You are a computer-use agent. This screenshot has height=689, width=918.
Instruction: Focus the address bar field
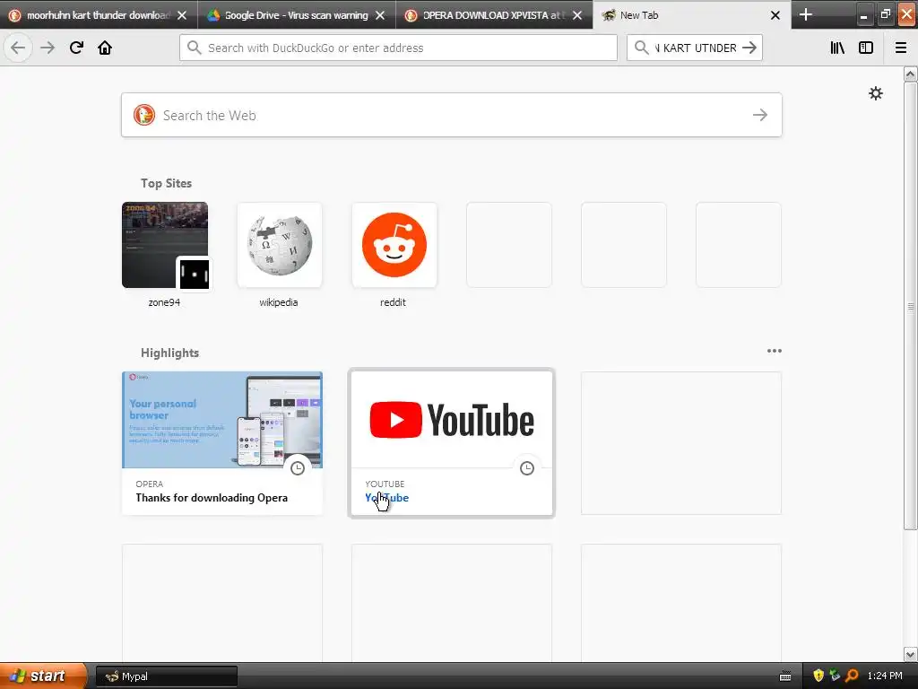(x=398, y=48)
